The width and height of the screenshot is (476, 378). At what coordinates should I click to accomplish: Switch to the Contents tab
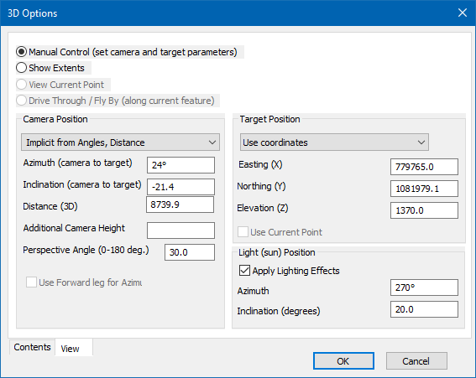(x=32, y=347)
